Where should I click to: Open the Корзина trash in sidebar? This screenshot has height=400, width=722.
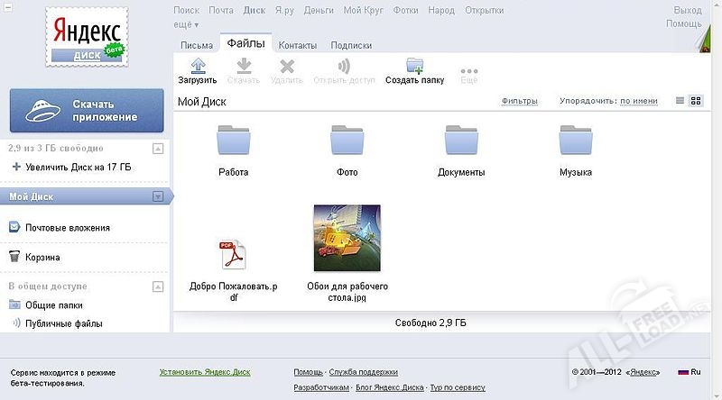tap(42, 257)
